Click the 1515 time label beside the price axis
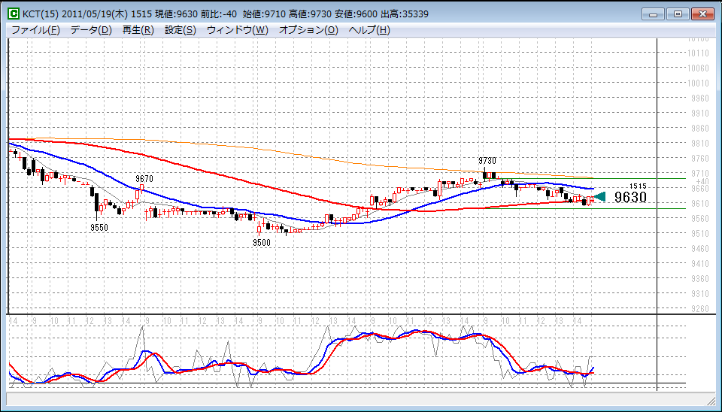Screen dimensions: 722x412 click(638, 186)
